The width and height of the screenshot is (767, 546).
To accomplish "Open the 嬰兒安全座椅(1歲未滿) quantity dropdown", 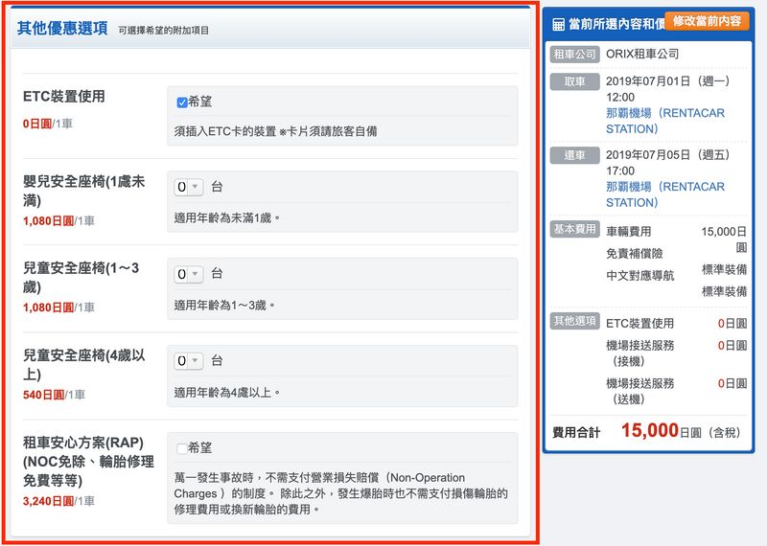I will tap(188, 187).
